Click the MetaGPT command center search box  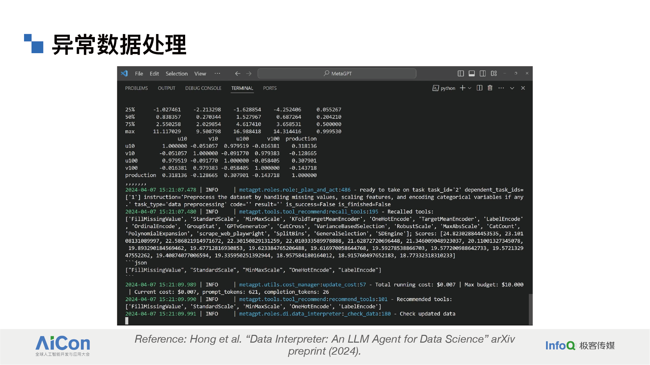click(337, 74)
